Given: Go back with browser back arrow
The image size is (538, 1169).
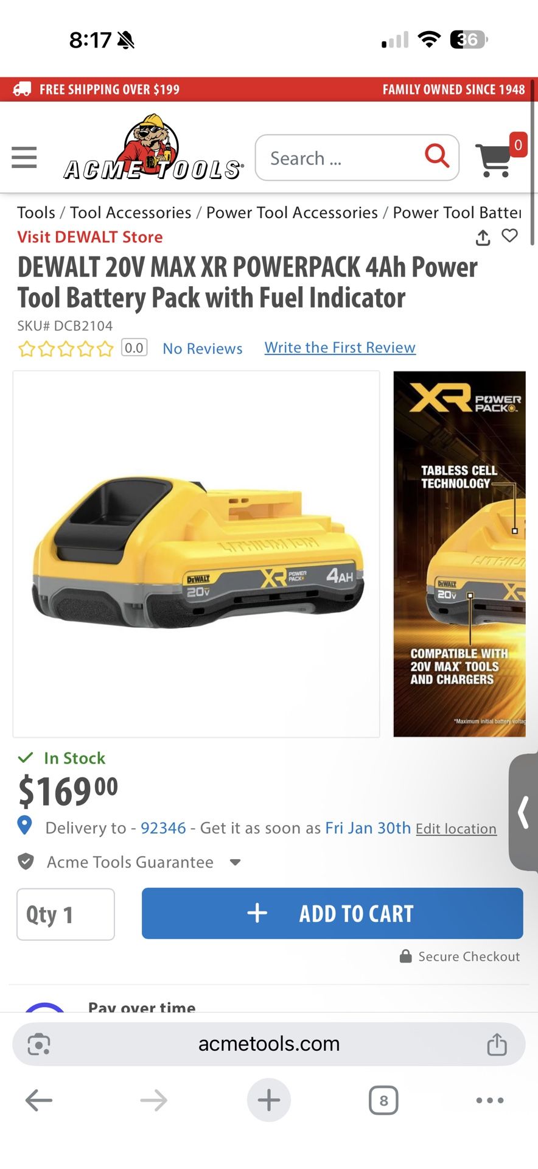Looking at the screenshot, I should click(39, 1100).
